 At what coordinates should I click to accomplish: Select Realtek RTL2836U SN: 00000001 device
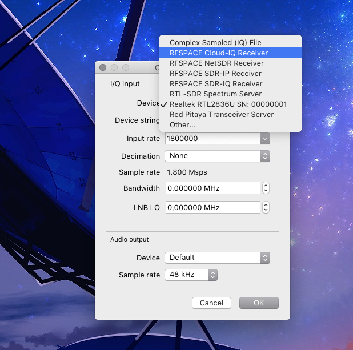pyautogui.click(x=230, y=104)
